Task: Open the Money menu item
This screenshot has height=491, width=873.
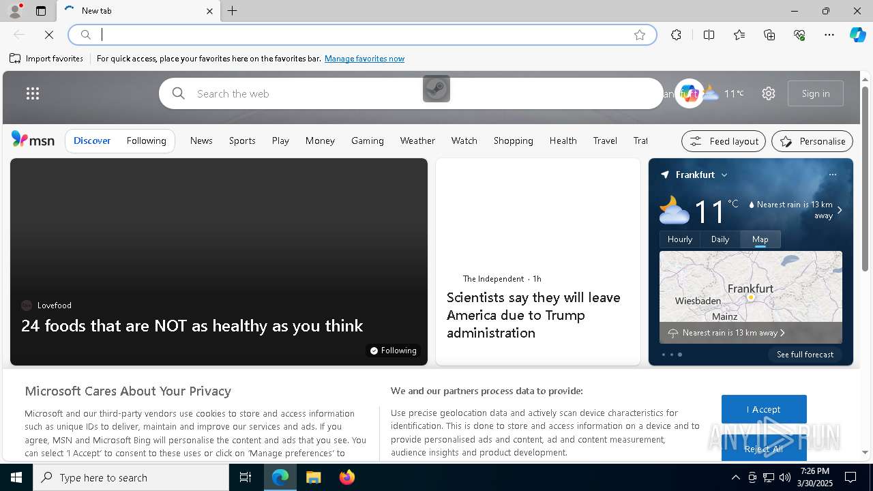Action: pyautogui.click(x=320, y=140)
